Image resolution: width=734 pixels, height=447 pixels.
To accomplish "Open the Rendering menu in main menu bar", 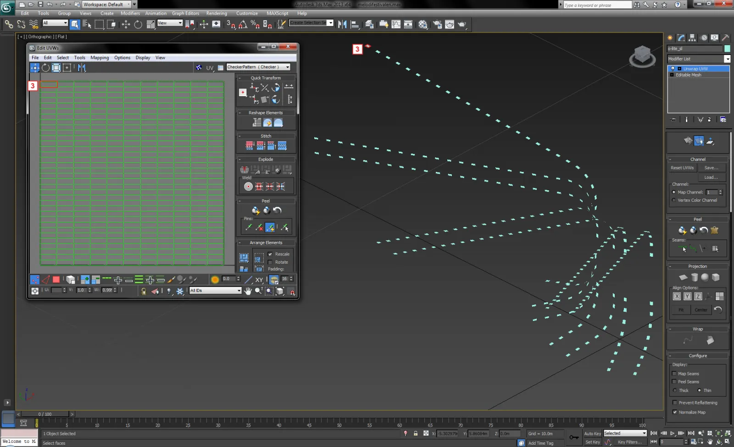I will (217, 13).
